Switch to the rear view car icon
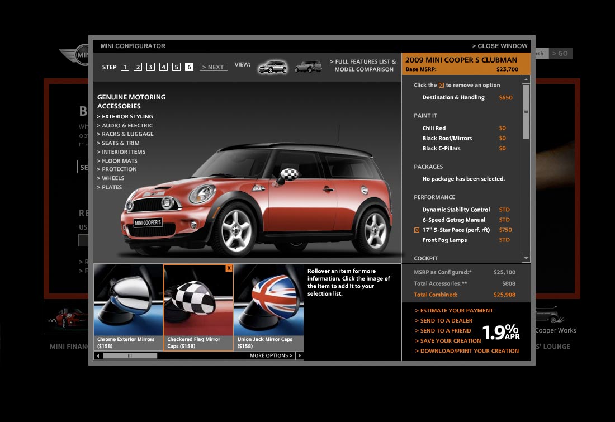Screen dimensions: 615x422 308,67
